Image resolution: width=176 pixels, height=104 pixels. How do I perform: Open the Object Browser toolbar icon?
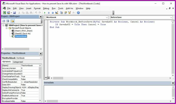(x=69, y=13)
